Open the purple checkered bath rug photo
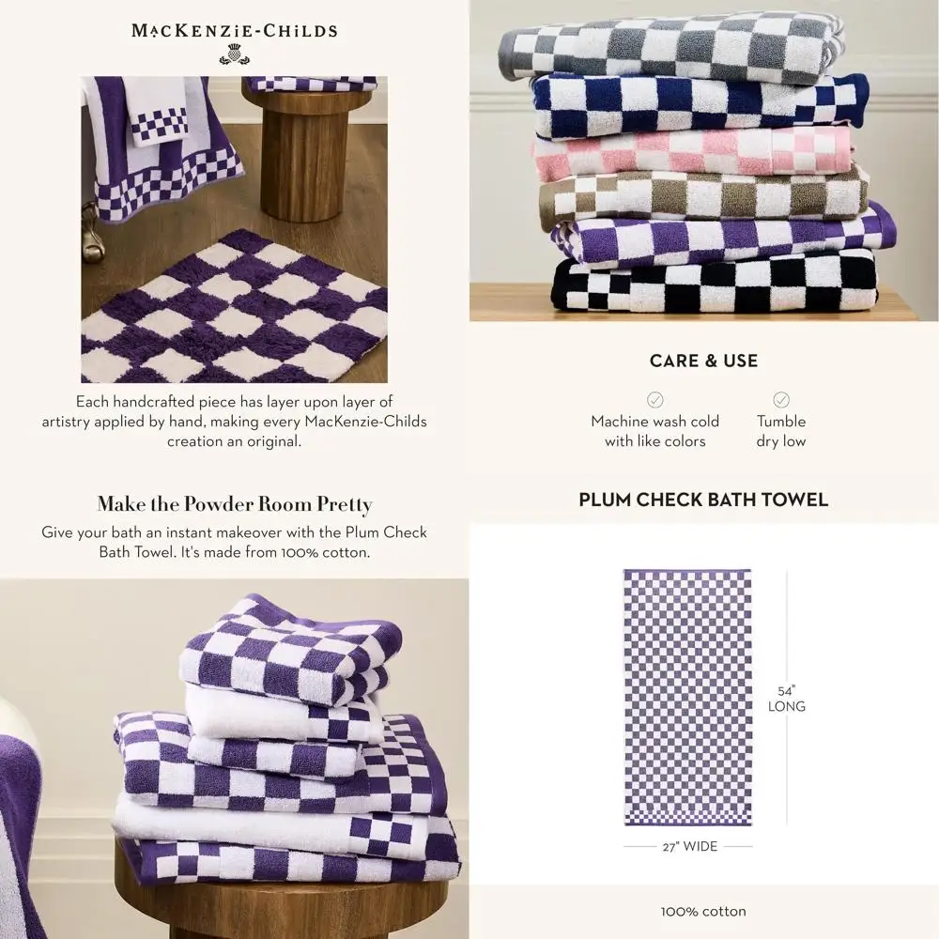Image resolution: width=939 pixels, height=939 pixels. [234, 229]
